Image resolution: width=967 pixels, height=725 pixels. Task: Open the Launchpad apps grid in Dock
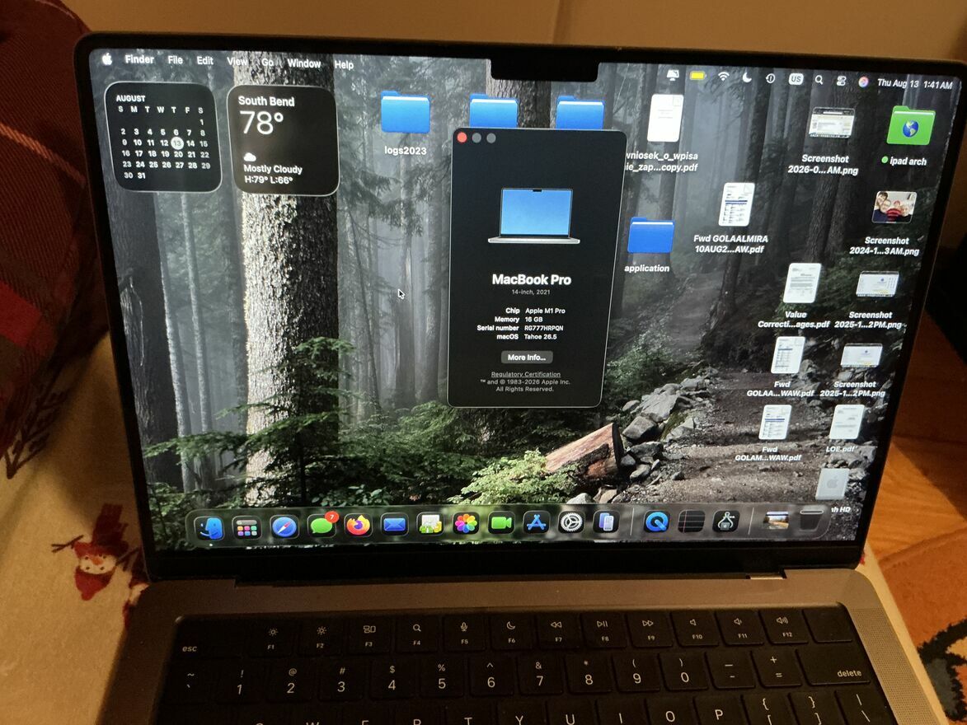click(246, 528)
